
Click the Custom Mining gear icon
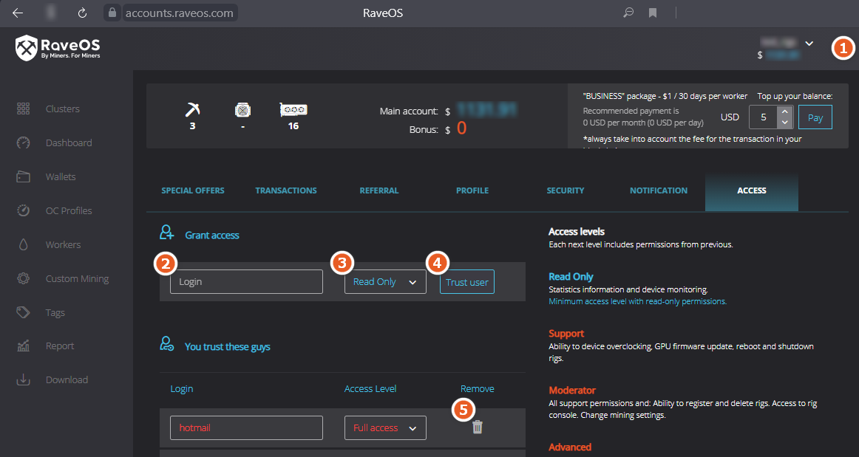[23, 278]
